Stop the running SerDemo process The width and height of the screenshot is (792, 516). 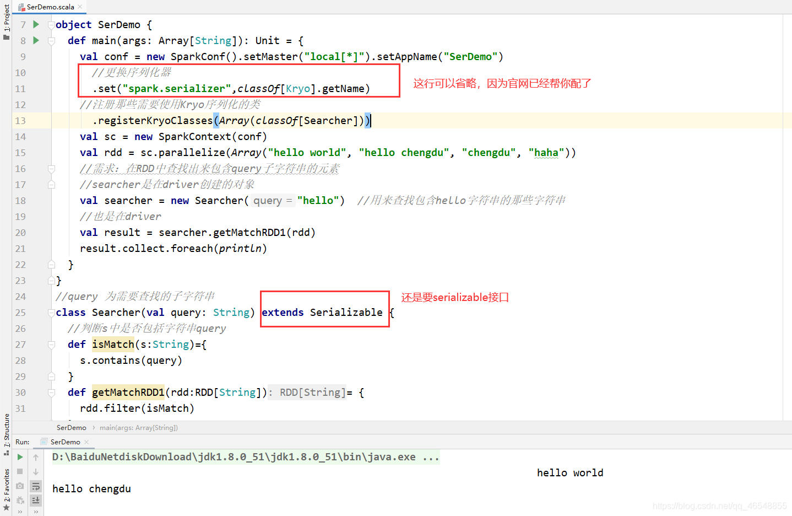point(20,471)
